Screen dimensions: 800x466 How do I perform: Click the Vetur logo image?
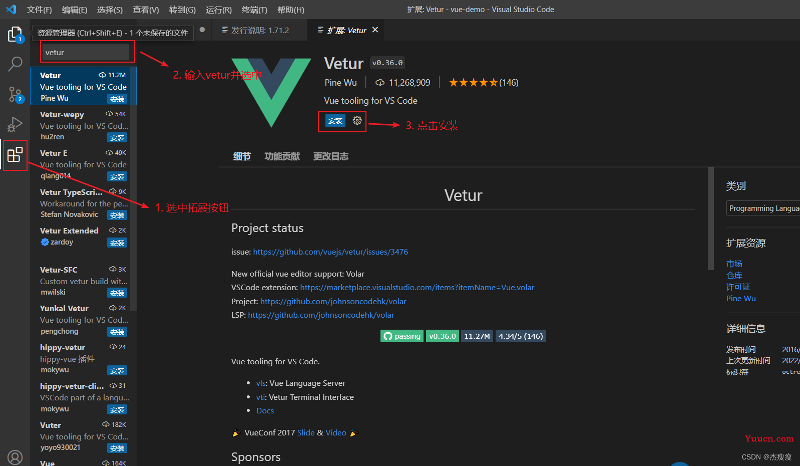(271, 93)
